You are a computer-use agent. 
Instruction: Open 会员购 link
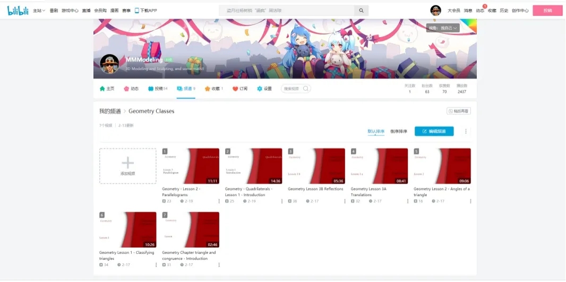tap(100, 11)
